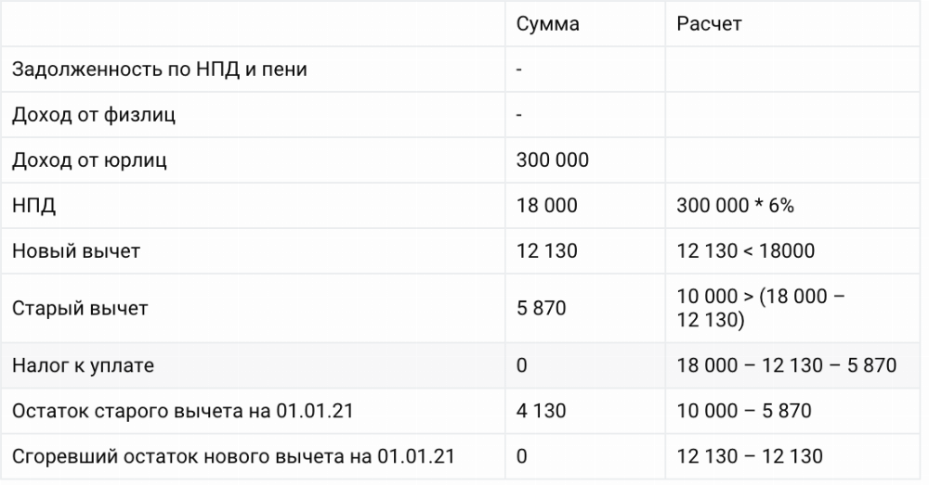Select the Доход от юрлиц row label

click(89, 160)
